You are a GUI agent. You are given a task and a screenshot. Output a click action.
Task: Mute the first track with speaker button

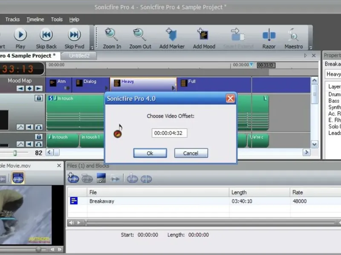tap(29, 127)
